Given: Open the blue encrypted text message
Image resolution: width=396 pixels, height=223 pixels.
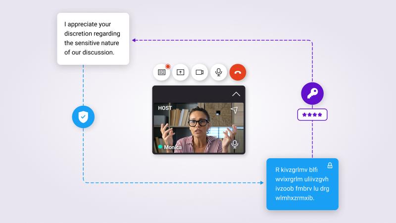Looking at the screenshot, I should pyautogui.click(x=302, y=184).
